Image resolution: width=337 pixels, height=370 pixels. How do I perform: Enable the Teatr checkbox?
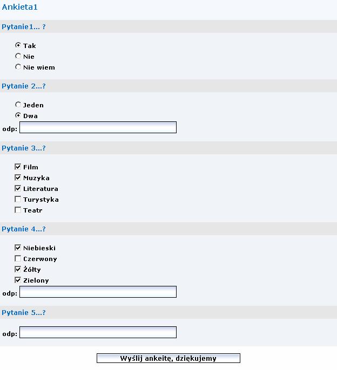(18, 210)
